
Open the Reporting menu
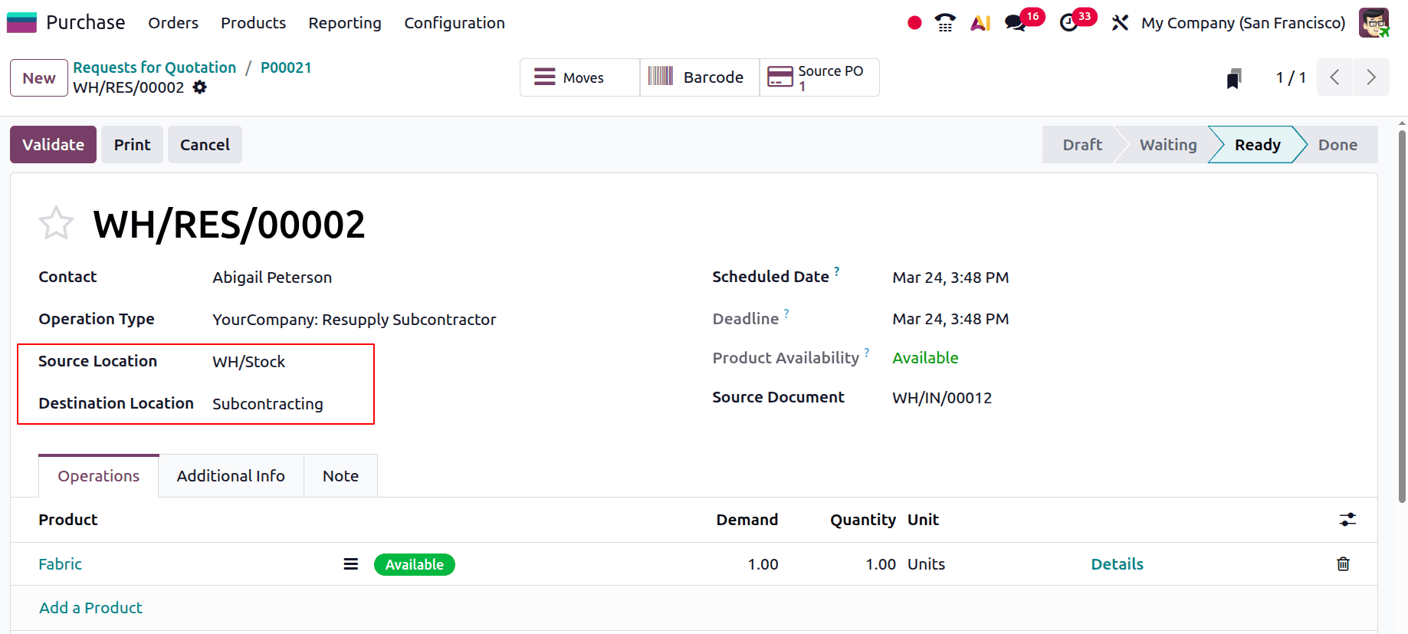click(x=345, y=23)
